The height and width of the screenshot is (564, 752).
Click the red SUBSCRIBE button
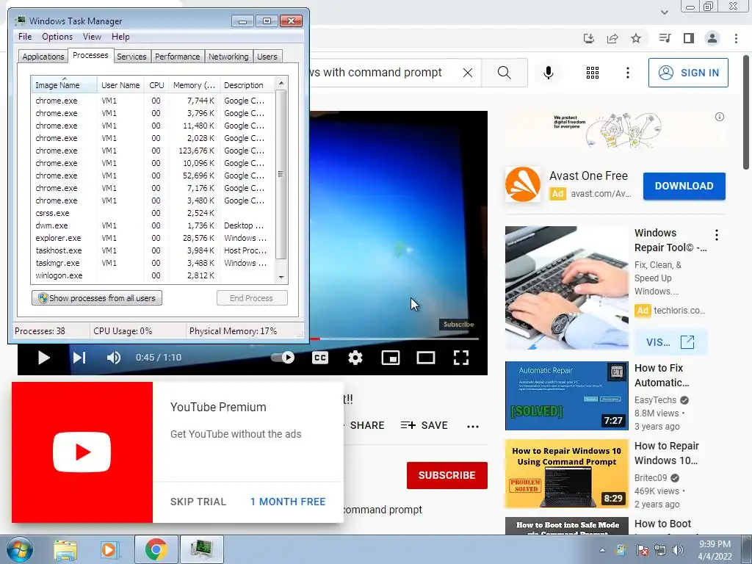pyautogui.click(x=446, y=475)
